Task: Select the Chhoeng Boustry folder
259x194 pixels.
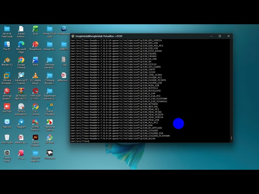Action: tap(49, 78)
